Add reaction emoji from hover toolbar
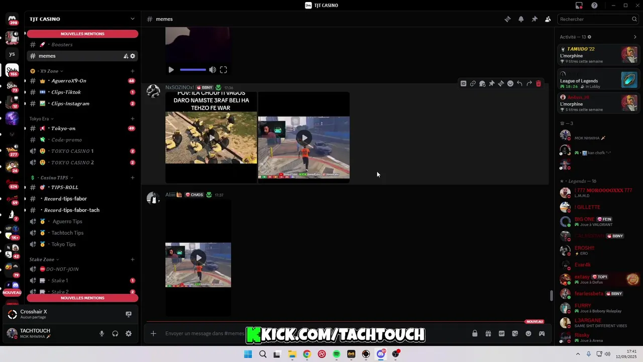This screenshot has height=362, width=643. [510, 83]
